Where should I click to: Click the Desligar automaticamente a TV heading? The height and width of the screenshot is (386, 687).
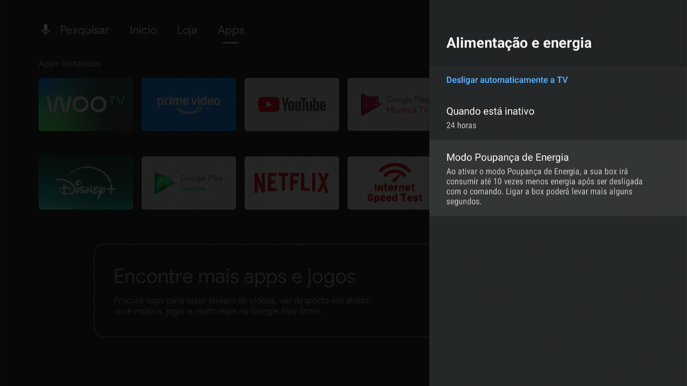507,80
